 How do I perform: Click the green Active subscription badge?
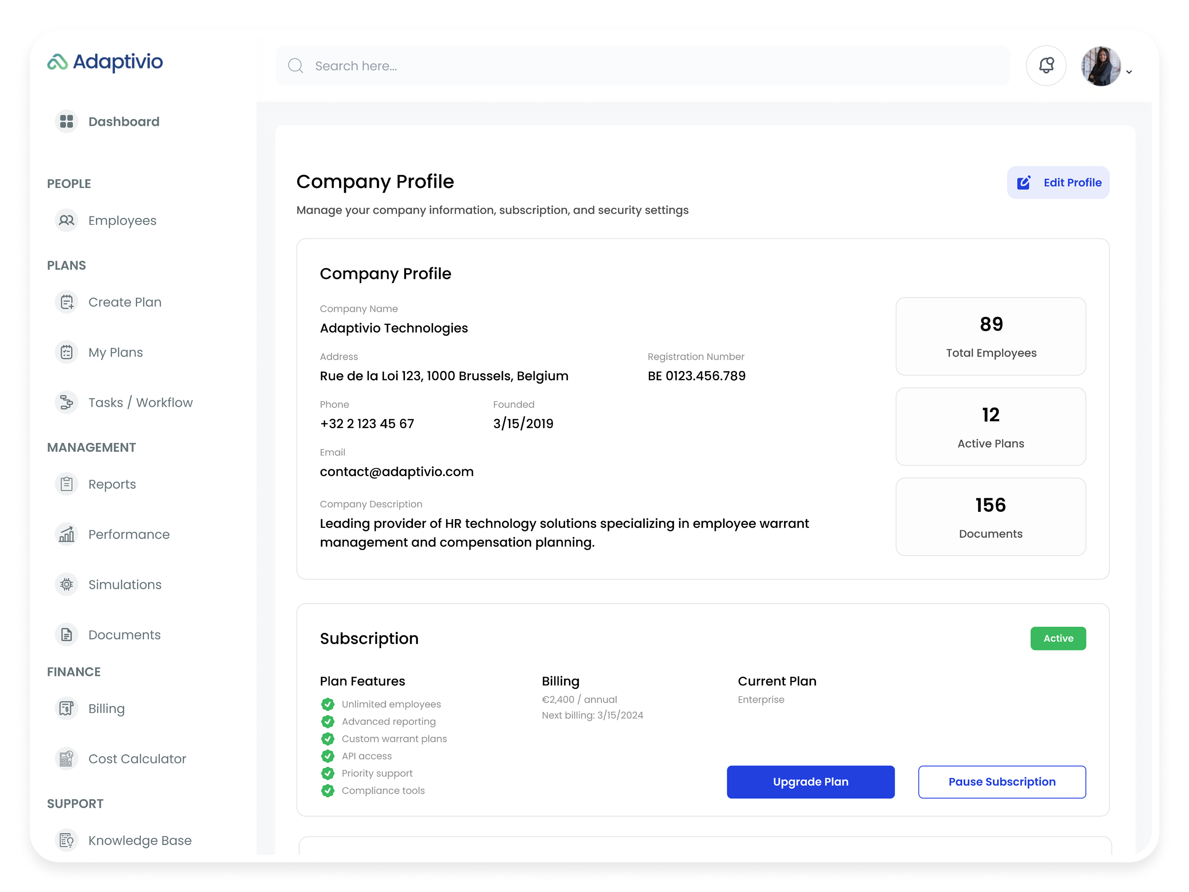1058,638
